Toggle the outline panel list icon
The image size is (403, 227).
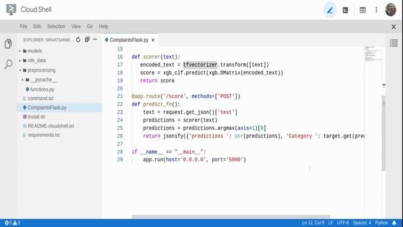[x=394, y=43]
